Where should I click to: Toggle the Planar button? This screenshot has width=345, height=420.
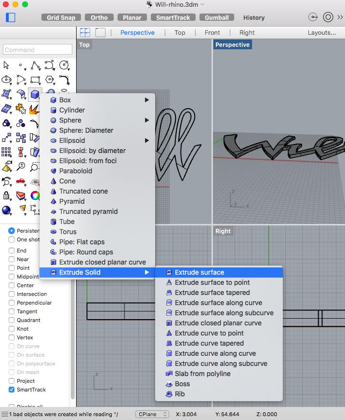[x=132, y=17]
